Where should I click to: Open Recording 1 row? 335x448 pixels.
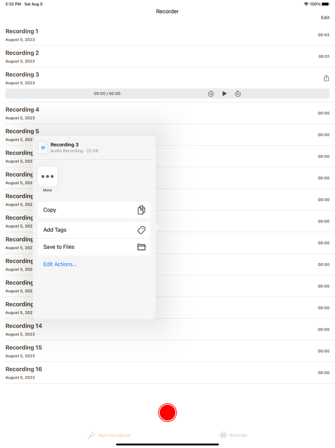pos(167,35)
